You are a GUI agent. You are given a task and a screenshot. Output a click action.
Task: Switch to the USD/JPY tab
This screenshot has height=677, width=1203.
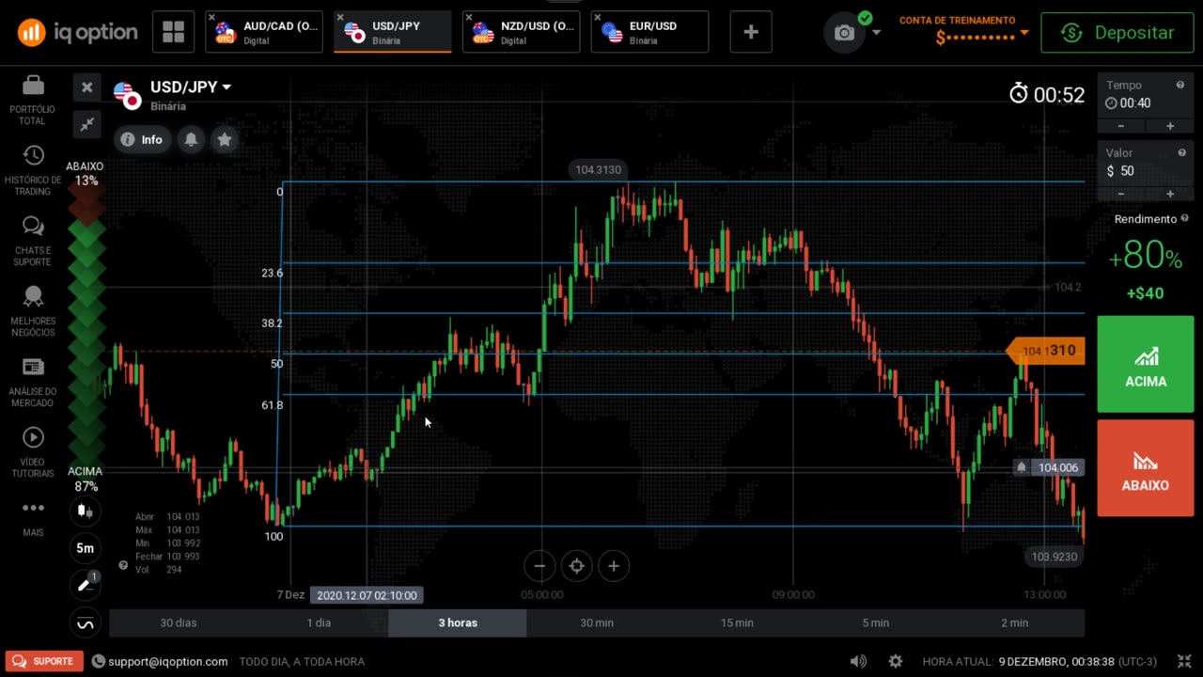(393, 32)
